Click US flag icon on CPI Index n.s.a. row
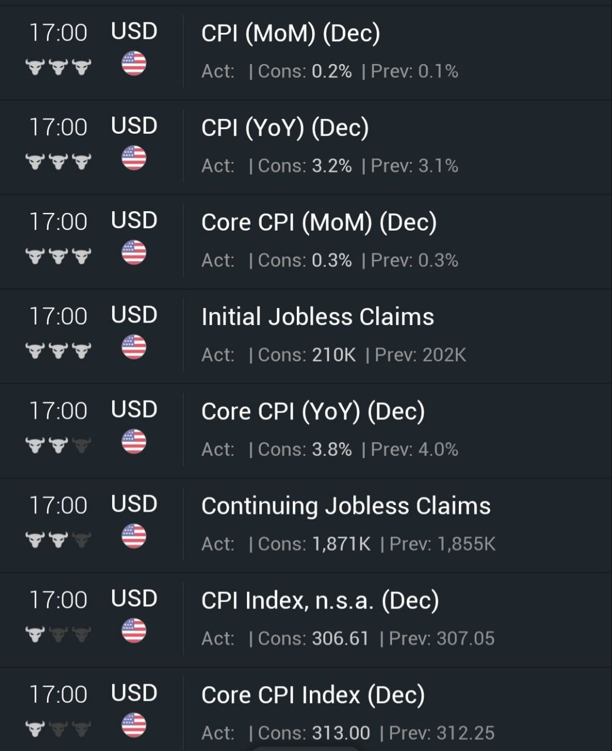This screenshot has width=612, height=751. coord(134,630)
